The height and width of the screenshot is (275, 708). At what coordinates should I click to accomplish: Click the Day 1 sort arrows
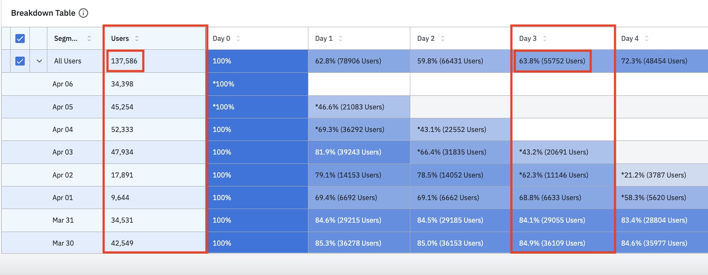click(340, 39)
